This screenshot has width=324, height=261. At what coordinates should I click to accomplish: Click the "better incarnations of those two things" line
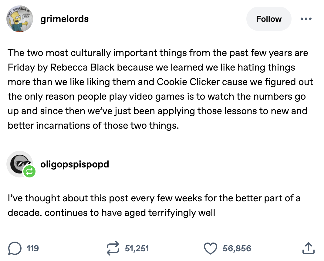click(x=93, y=125)
